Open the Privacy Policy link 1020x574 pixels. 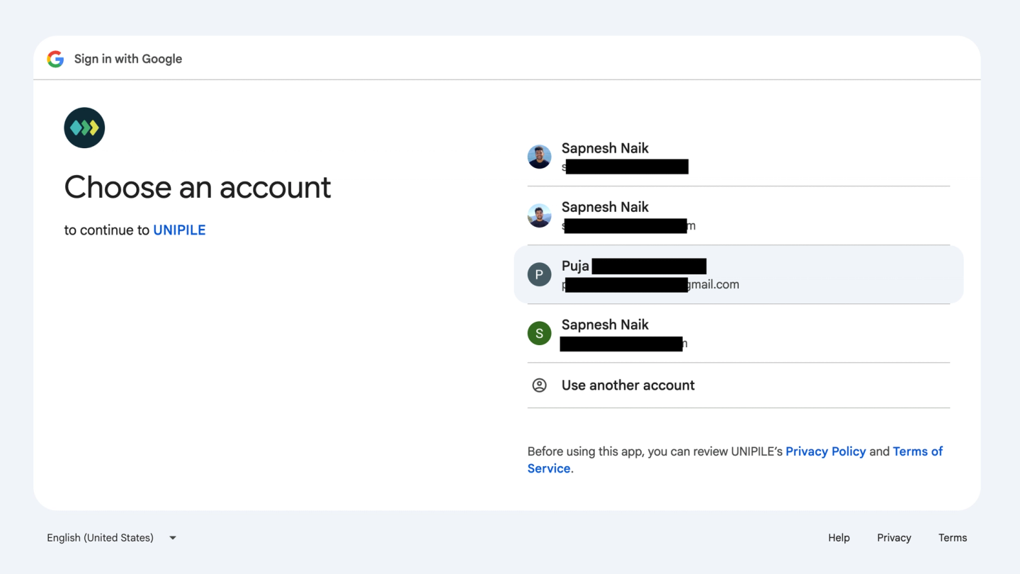tap(825, 451)
